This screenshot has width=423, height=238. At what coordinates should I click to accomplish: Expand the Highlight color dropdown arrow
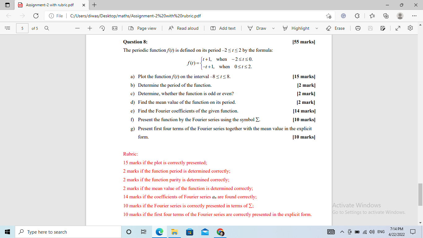click(317, 28)
